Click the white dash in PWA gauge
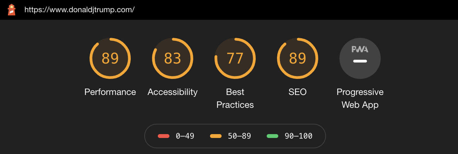The height and width of the screenshot is (154, 458). (x=360, y=61)
